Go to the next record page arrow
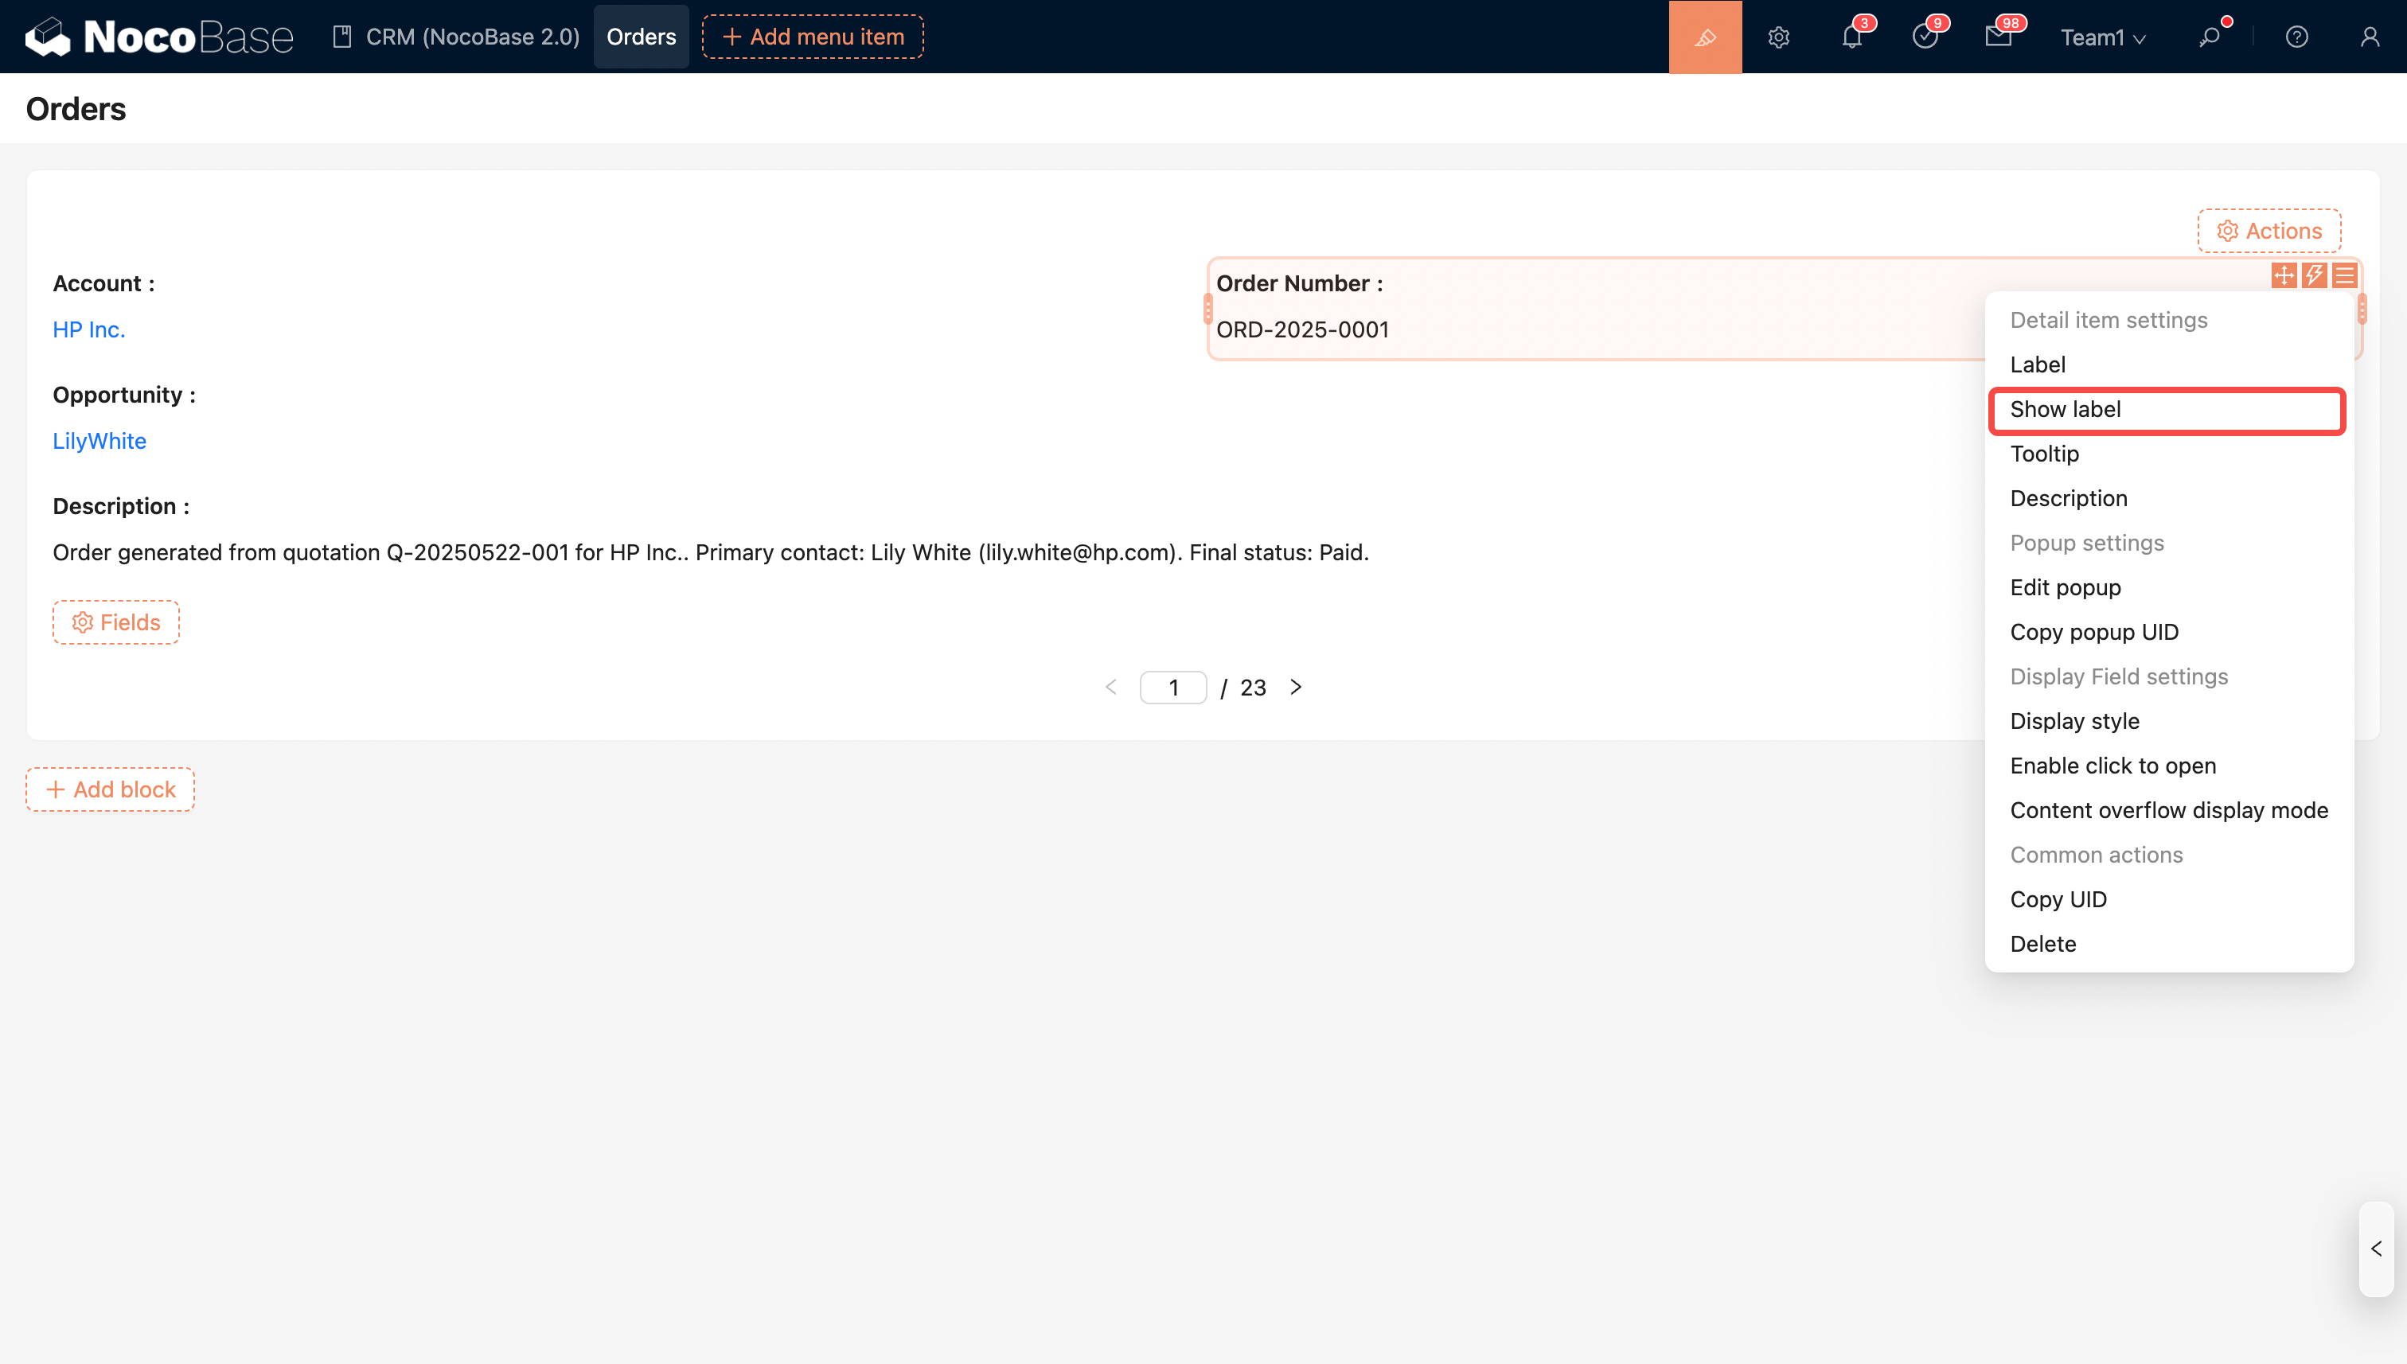This screenshot has width=2407, height=1364. tap(1296, 687)
